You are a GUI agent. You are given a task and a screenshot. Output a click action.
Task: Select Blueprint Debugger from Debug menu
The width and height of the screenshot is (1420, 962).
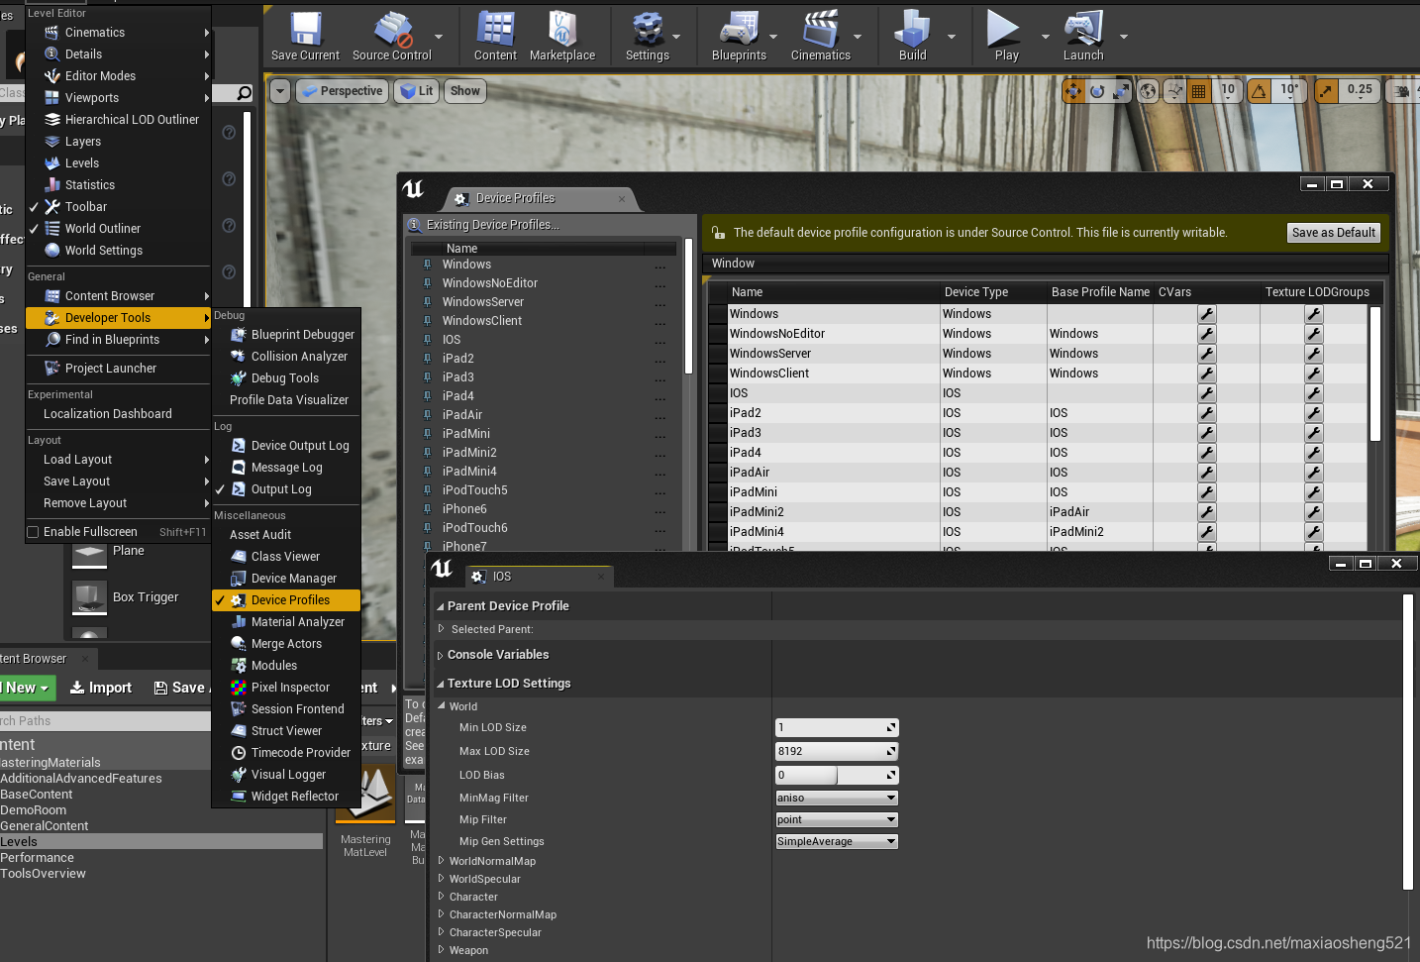[286, 335]
